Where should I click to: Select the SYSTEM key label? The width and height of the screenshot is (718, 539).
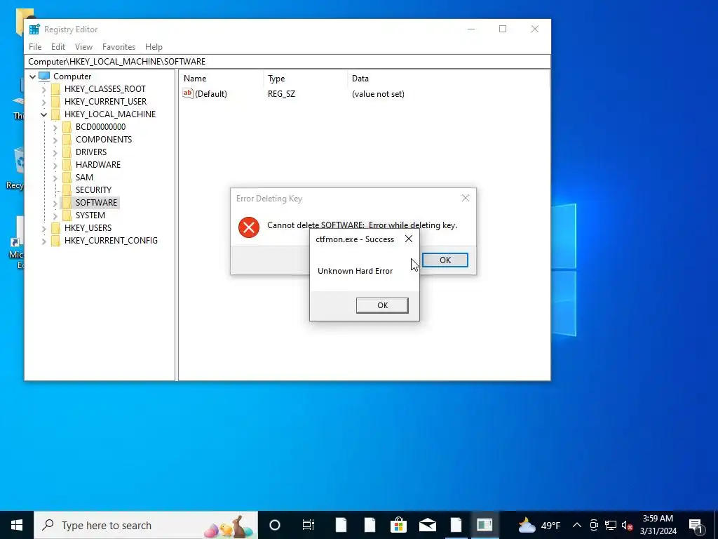(x=90, y=215)
